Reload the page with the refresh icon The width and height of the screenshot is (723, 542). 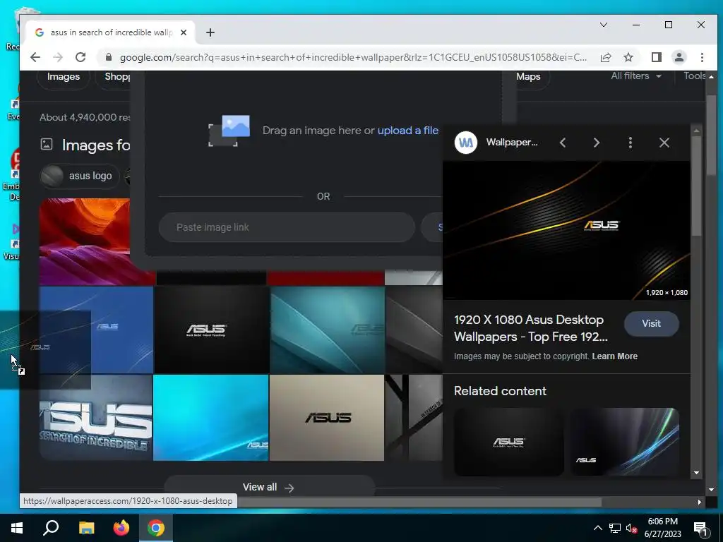click(80, 57)
